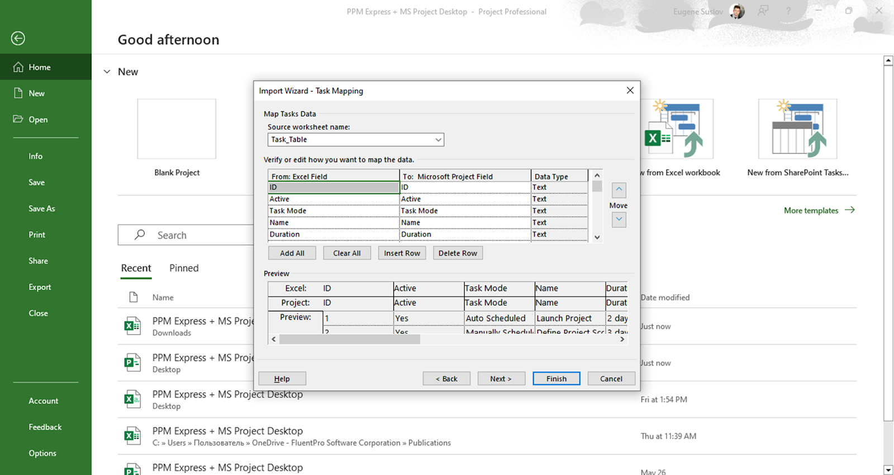Select Task Mode in Microsoft Project Field column

coord(465,211)
